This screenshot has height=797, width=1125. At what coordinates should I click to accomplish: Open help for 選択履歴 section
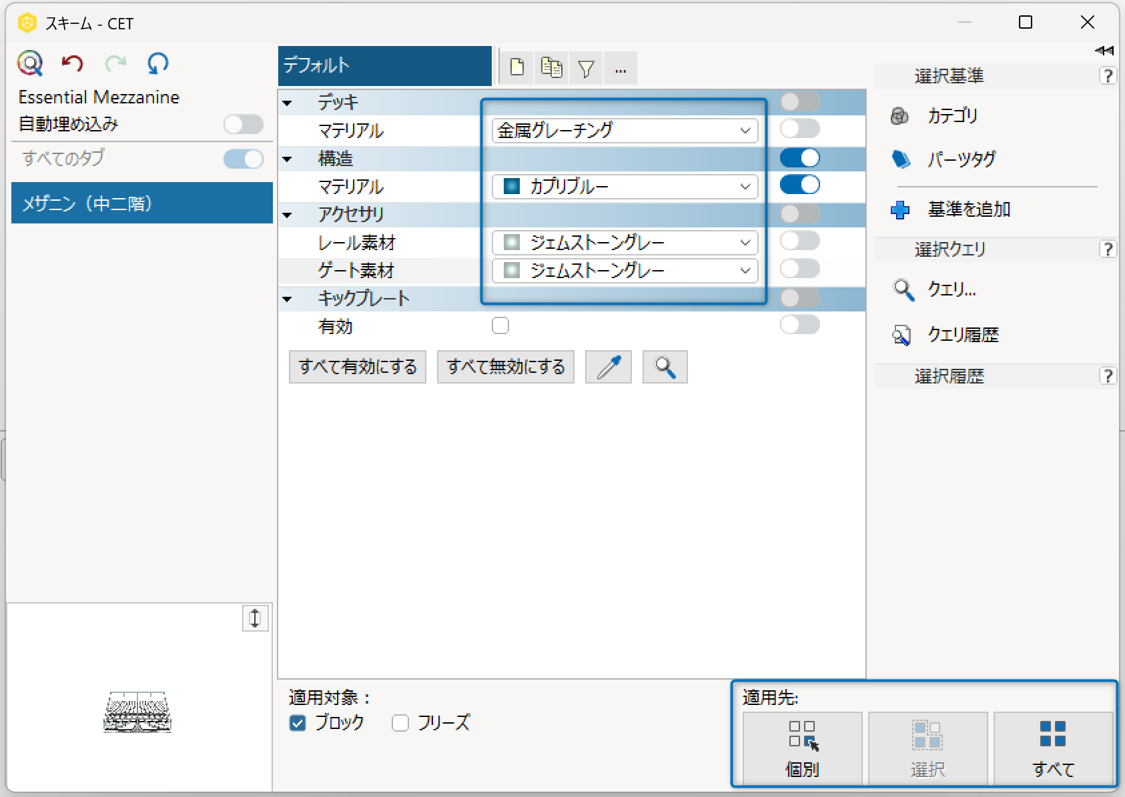(1108, 376)
